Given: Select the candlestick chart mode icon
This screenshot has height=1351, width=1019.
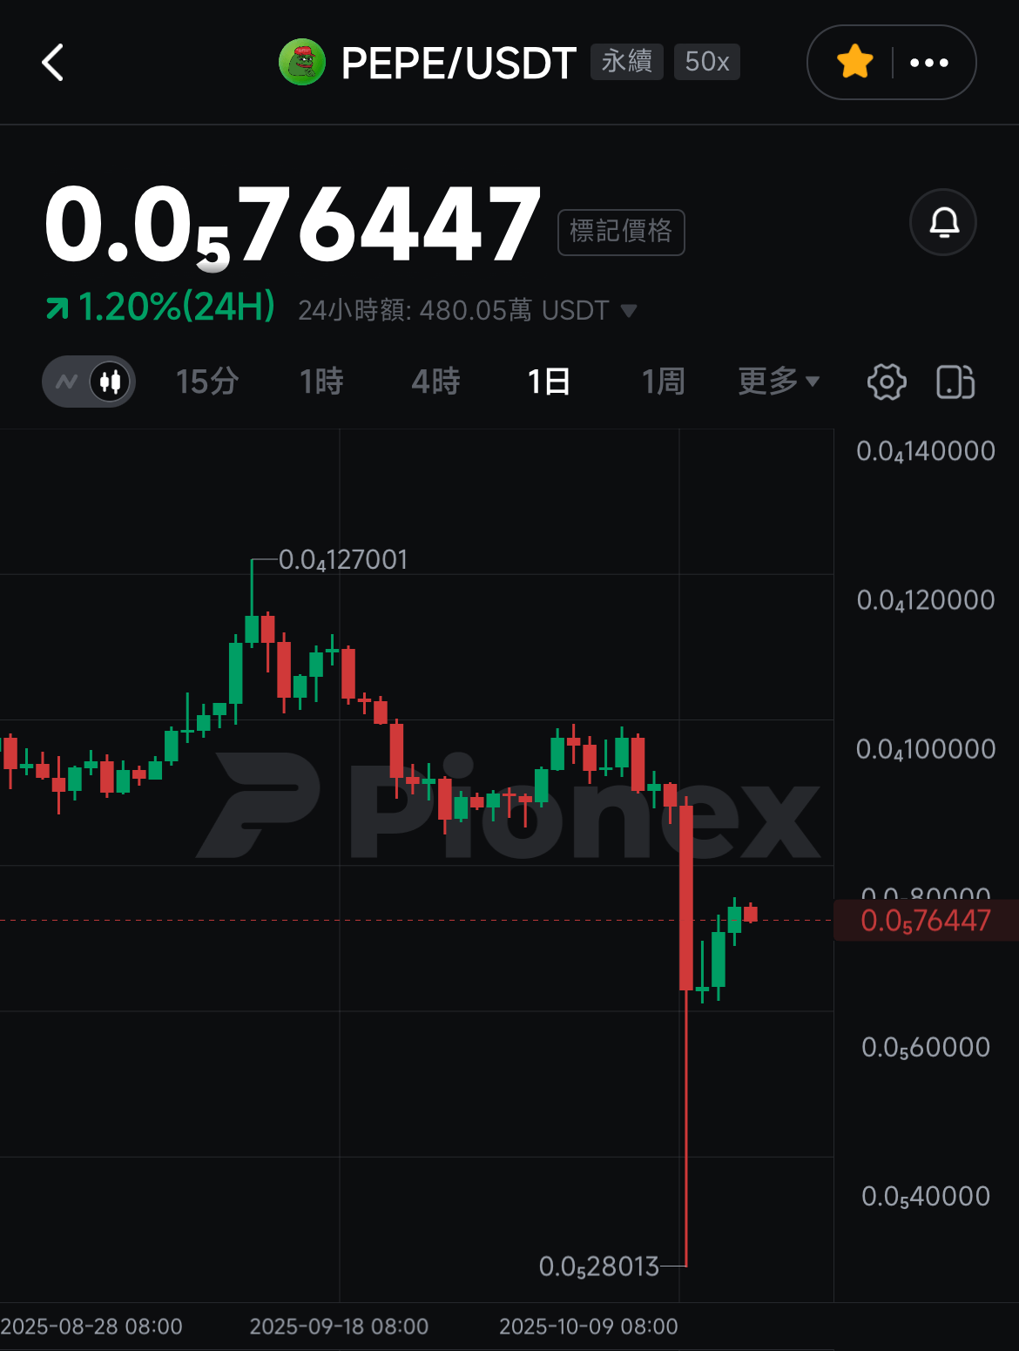Looking at the screenshot, I should (x=111, y=382).
